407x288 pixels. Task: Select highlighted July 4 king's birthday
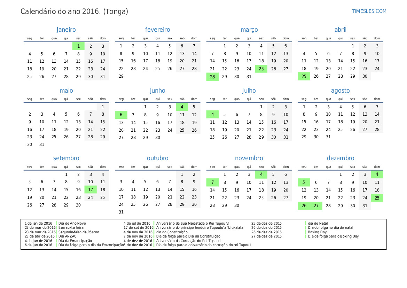(x=212, y=114)
